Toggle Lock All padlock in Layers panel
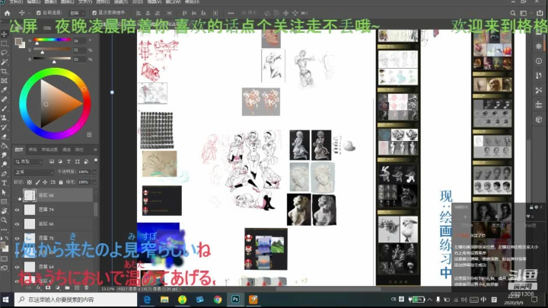 tap(61, 182)
